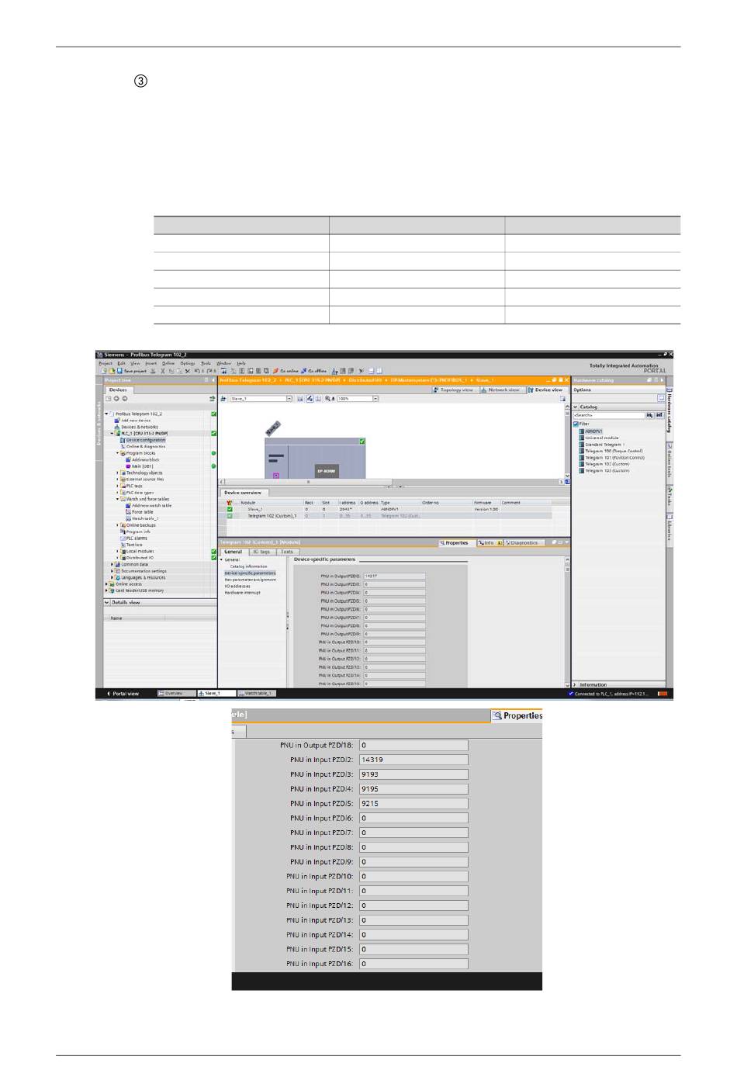Expand the Languages & resources node
Image resolution: width=737 pixels, height=1077 pixels.
click(112, 578)
